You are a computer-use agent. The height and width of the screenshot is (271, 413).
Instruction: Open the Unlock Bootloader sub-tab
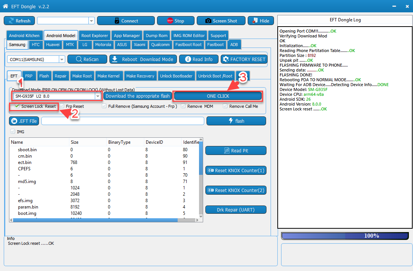[x=176, y=76]
